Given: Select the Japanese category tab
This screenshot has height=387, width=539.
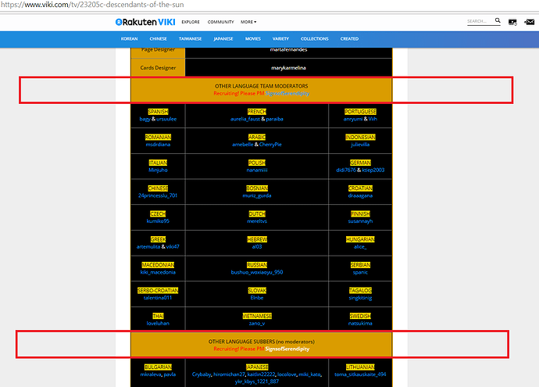Looking at the screenshot, I should pyautogui.click(x=223, y=38).
